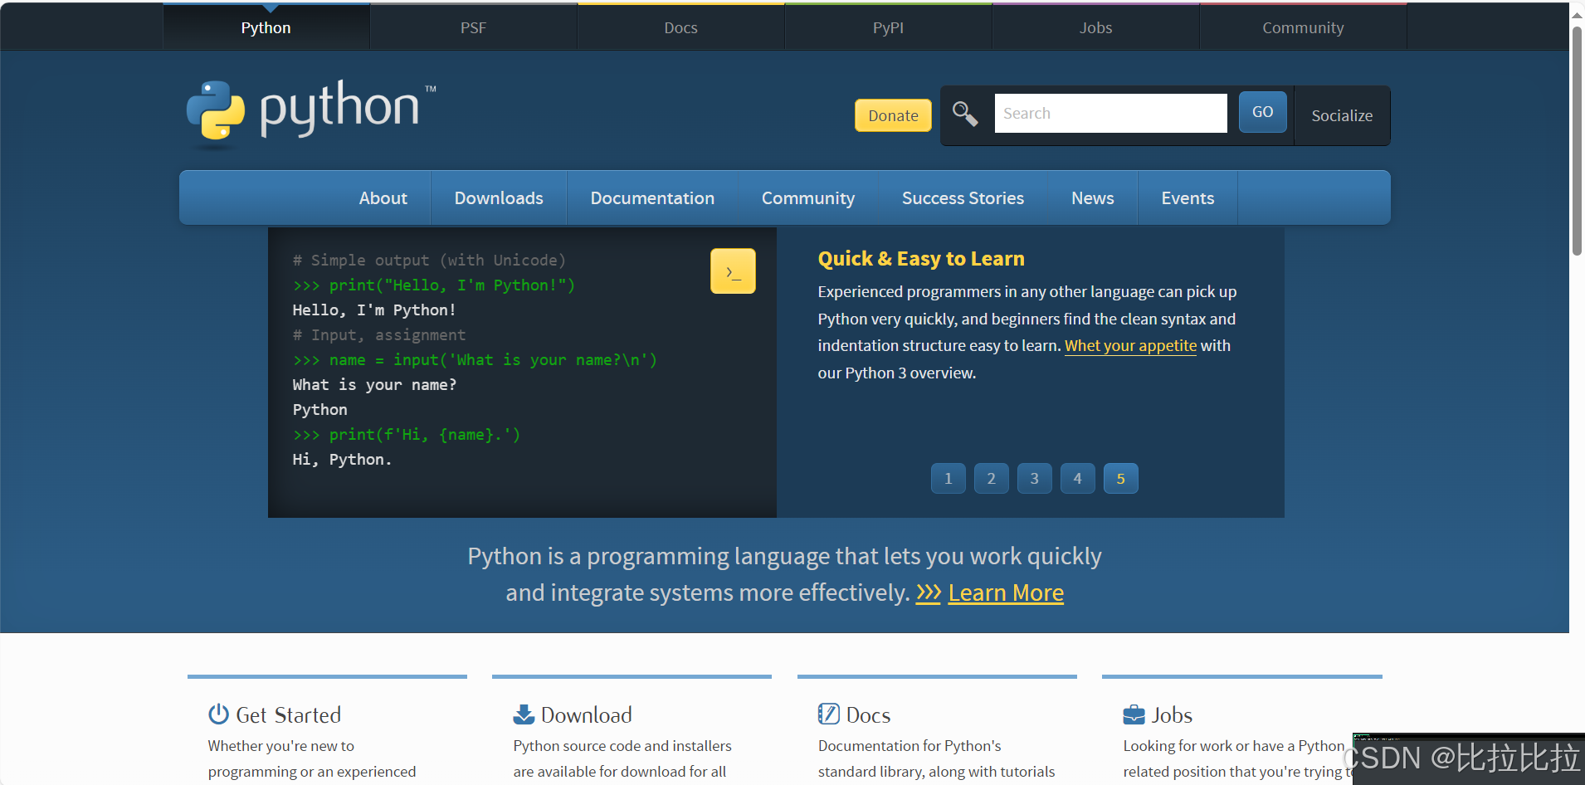Screen dimensions: 1585x785
Task: Open the Community navigation menu
Action: pyautogui.click(x=808, y=197)
